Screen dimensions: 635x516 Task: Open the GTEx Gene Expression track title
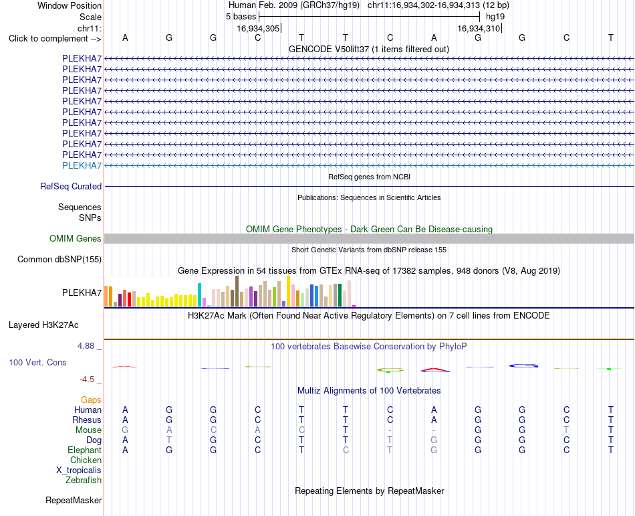point(369,271)
